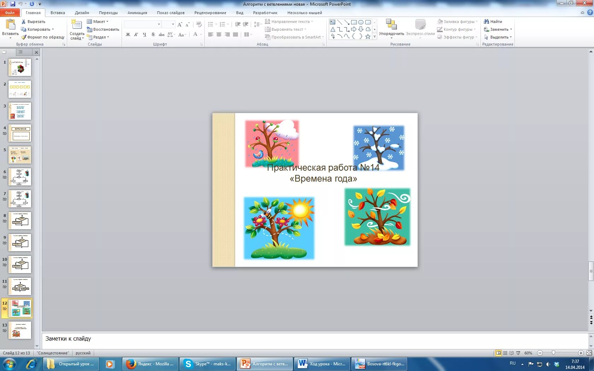Open Windows Start button
Screen dimensions: 594x371
[x=9, y=364]
